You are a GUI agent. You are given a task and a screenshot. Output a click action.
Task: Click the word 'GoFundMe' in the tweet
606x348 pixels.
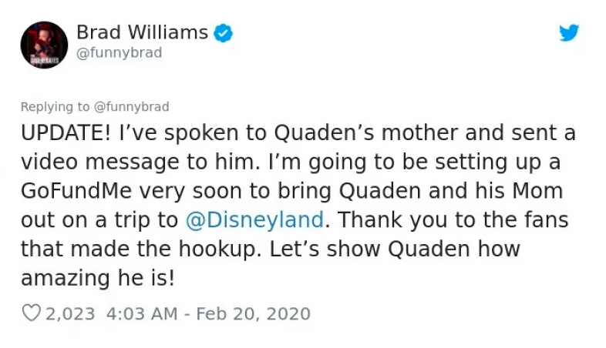click(76, 191)
